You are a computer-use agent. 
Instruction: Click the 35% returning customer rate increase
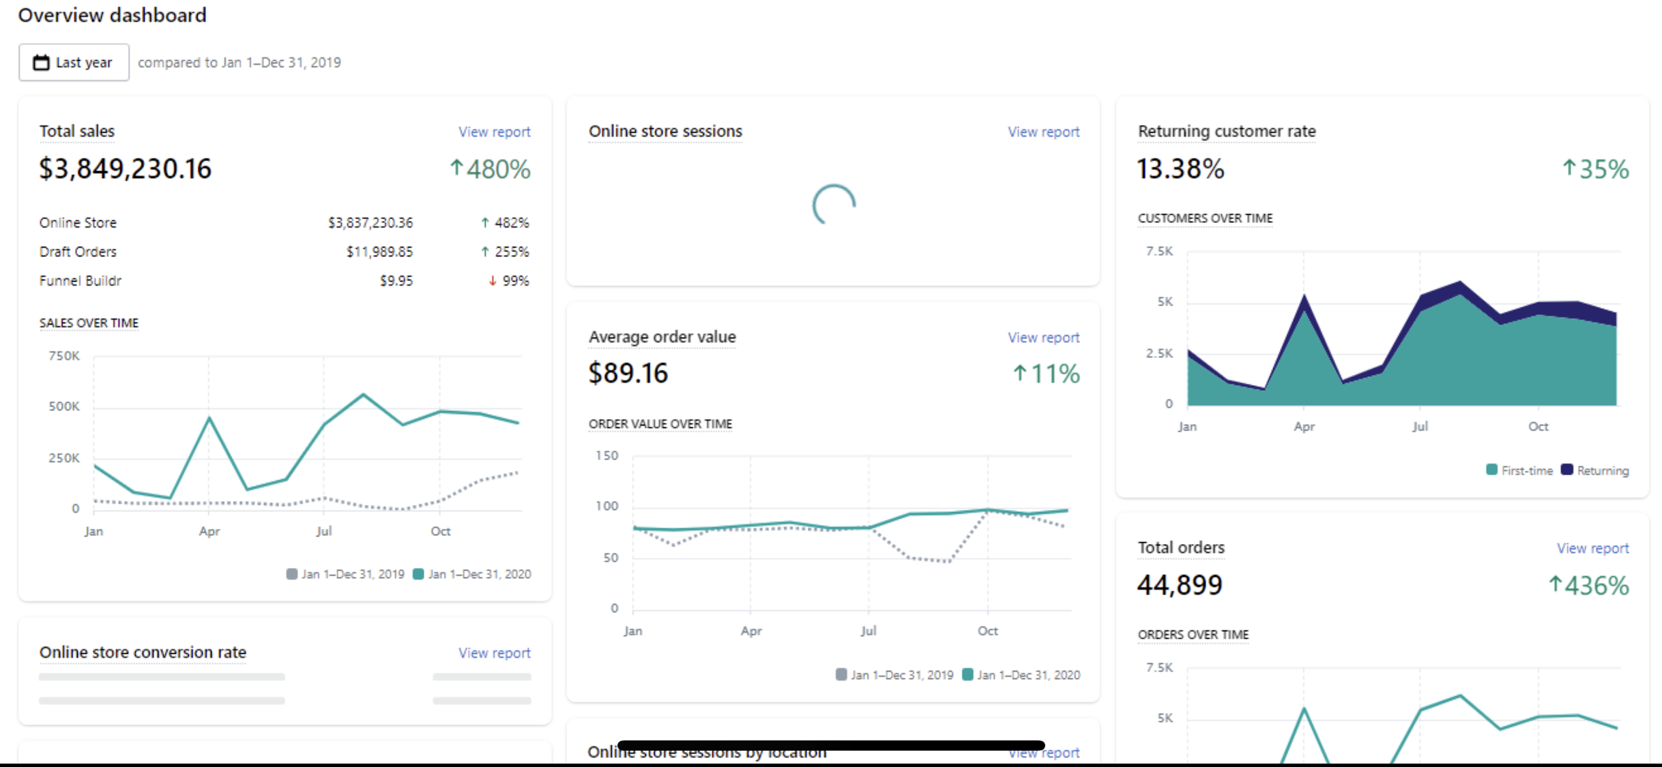coord(1595,168)
